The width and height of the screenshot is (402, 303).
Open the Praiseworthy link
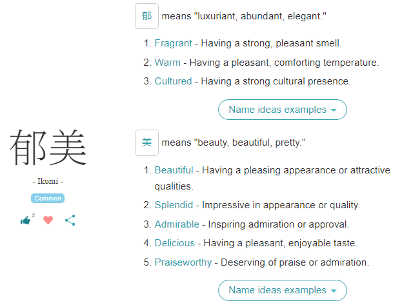point(183,262)
